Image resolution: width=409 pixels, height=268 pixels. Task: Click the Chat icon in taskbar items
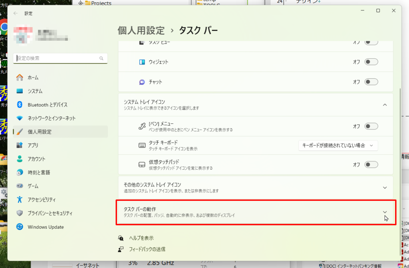[x=142, y=82]
